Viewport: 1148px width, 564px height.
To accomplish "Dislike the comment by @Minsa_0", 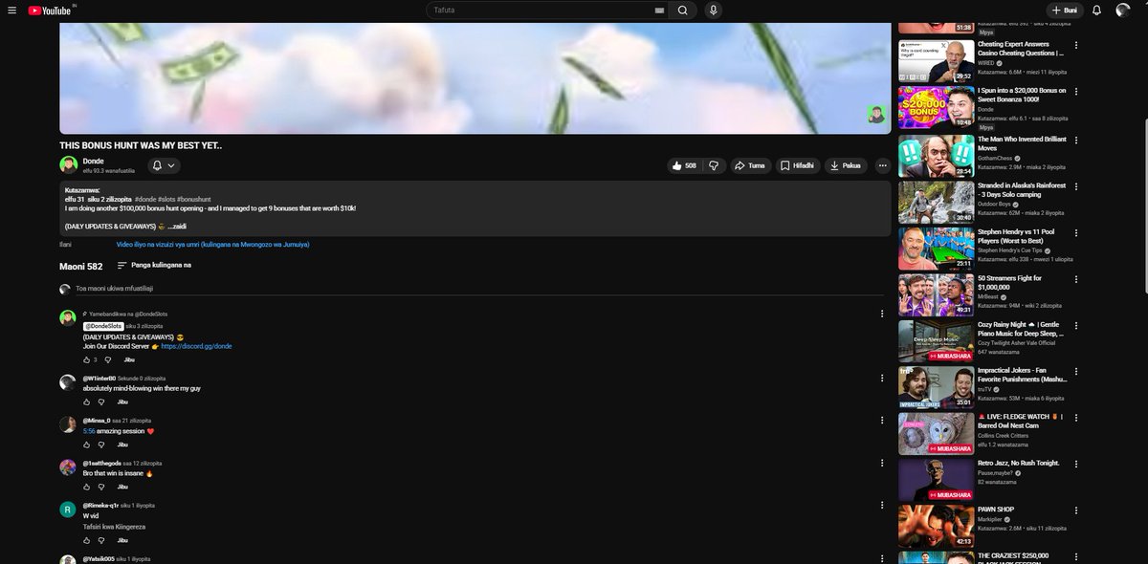I will (x=101, y=445).
